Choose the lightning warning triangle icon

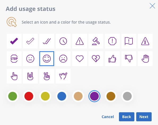tap(145, 41)
